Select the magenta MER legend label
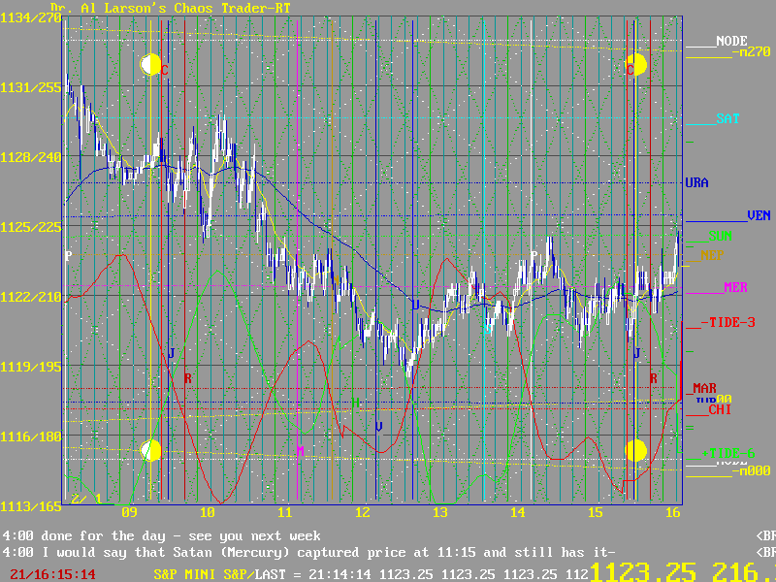776x582 pixels. (734, 287)
